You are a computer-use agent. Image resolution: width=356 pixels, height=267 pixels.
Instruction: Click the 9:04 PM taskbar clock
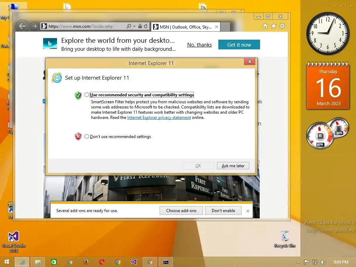341,262
